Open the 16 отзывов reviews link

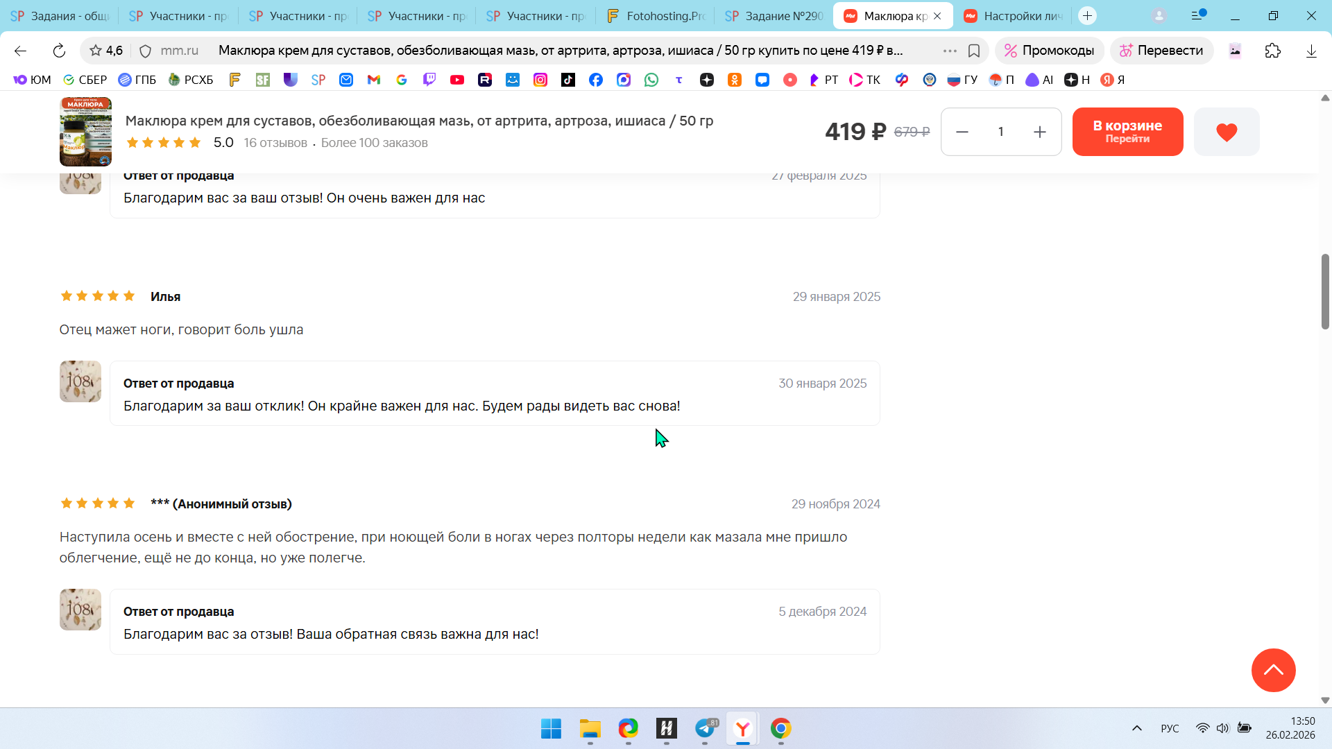point(275,143)
